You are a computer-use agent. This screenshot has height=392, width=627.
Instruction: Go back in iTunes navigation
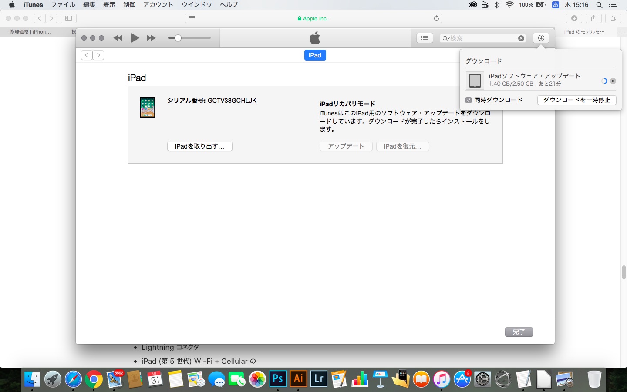87,55
